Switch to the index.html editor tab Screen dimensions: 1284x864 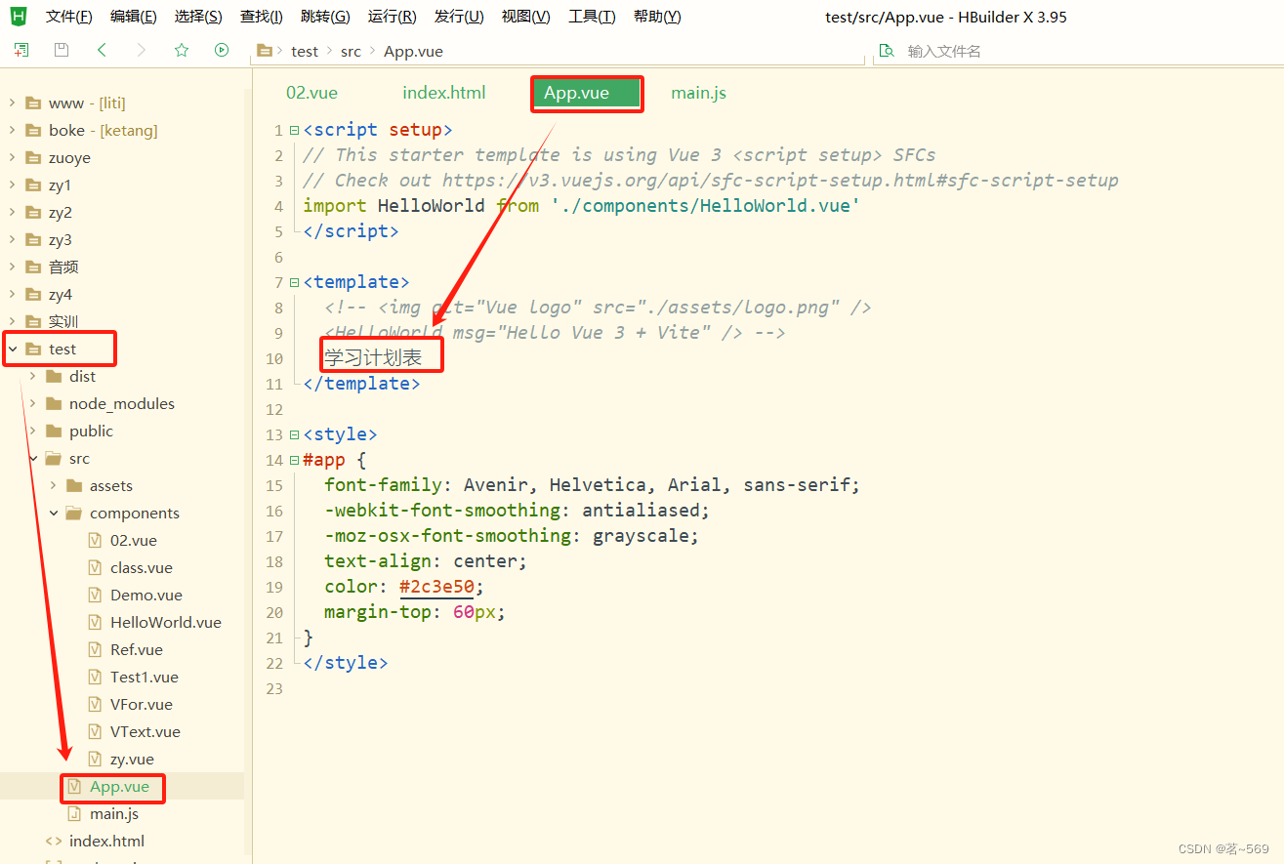pos(444,93)
